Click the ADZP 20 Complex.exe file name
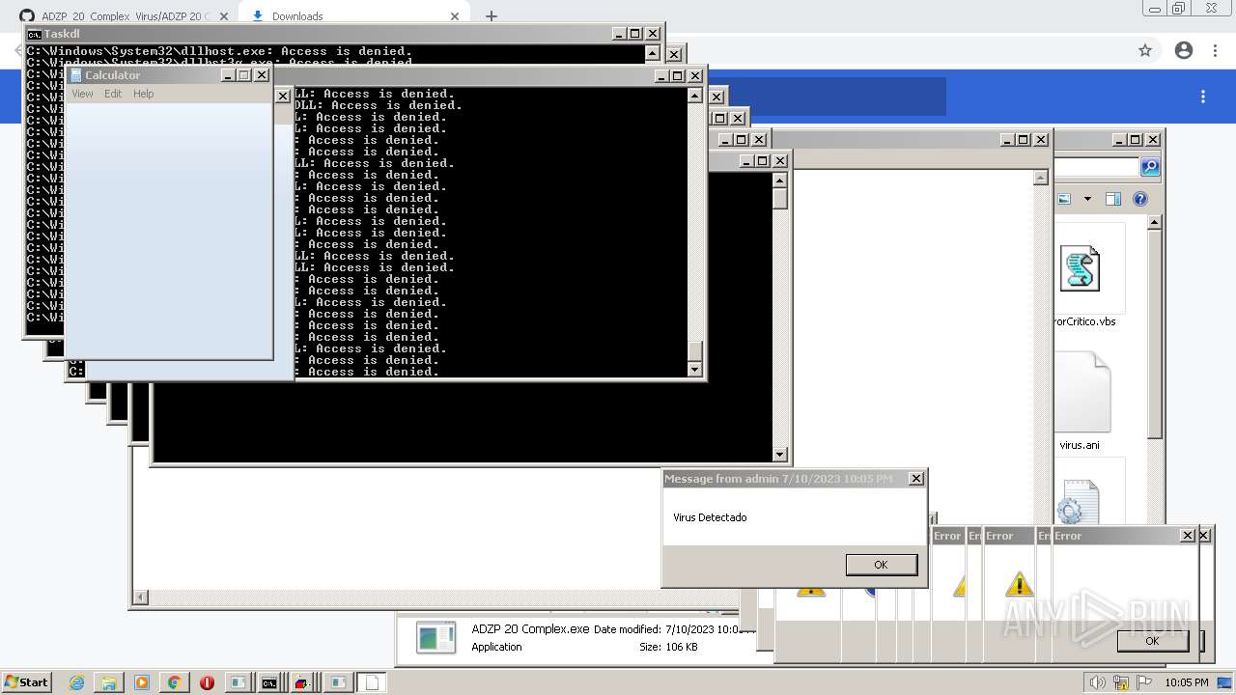 [x=530, y=628]
